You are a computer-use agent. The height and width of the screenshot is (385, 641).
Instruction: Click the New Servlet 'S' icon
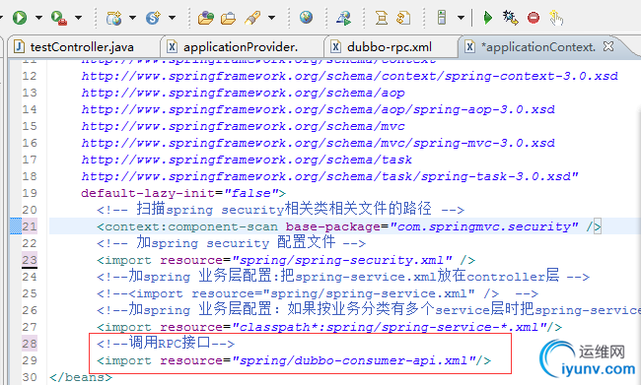(x=153, y=18)
